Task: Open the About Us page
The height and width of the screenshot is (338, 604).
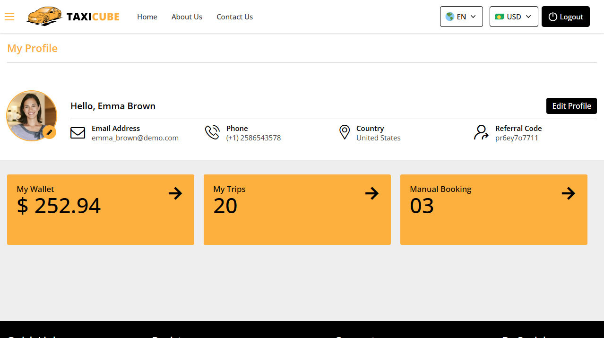Action: click(187, 17)
